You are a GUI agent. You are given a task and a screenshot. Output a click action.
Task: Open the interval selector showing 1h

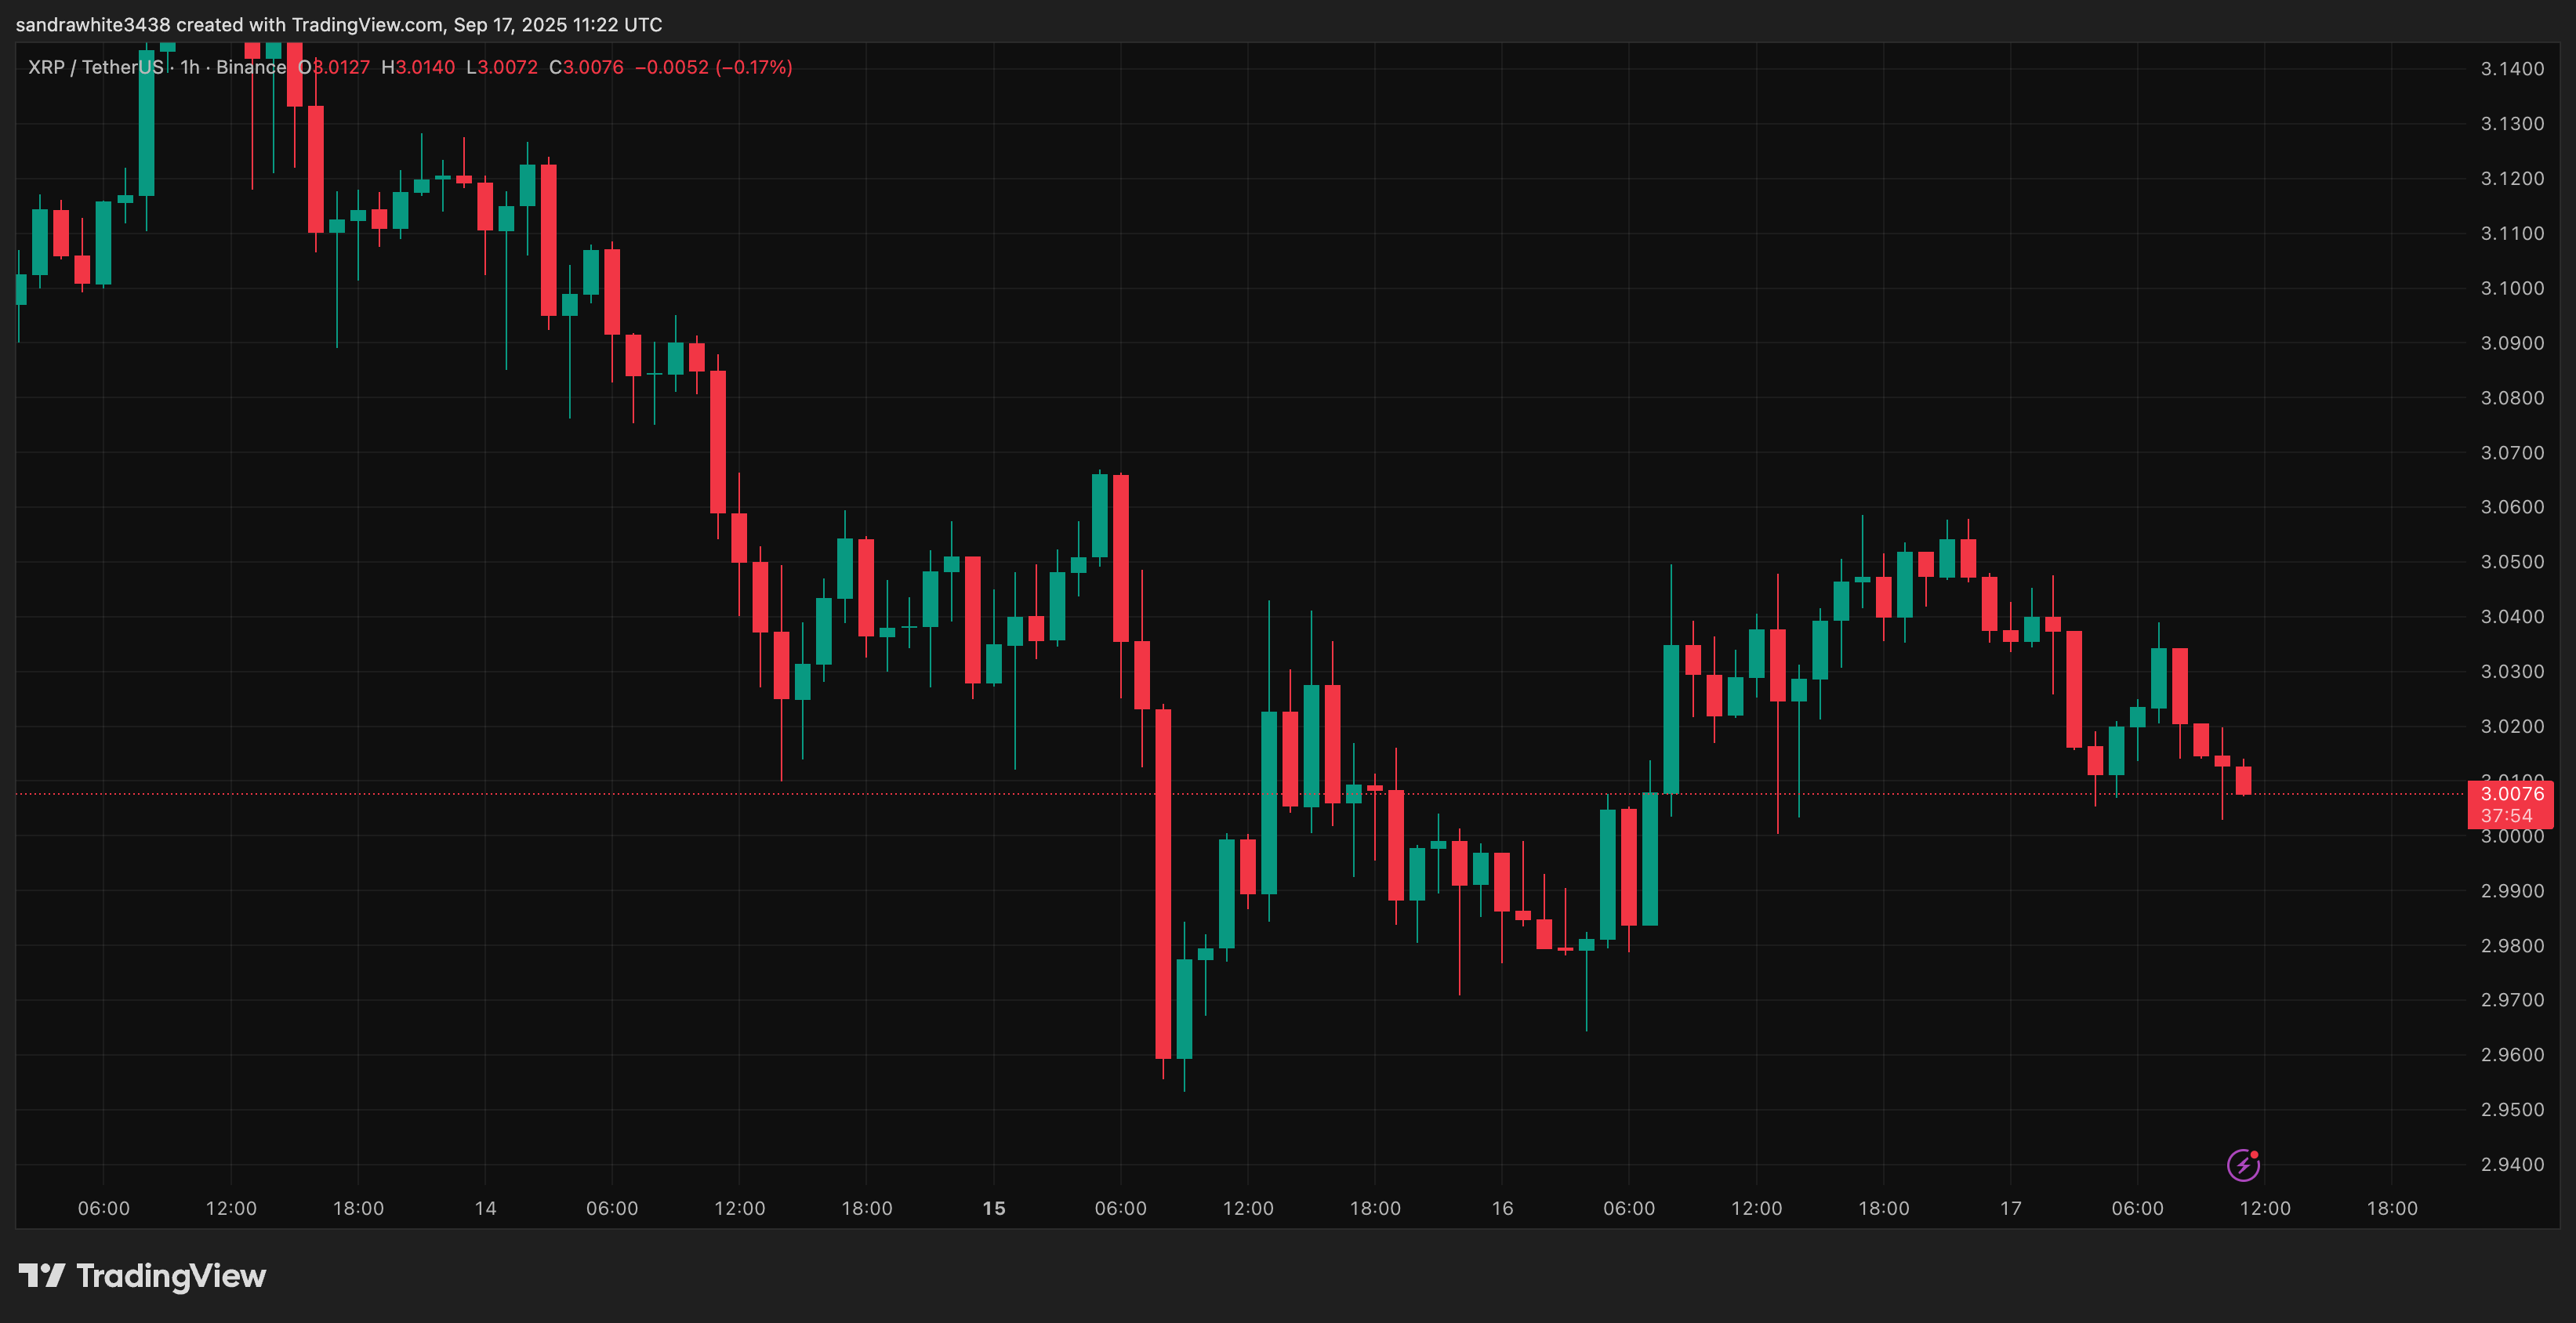190,67
